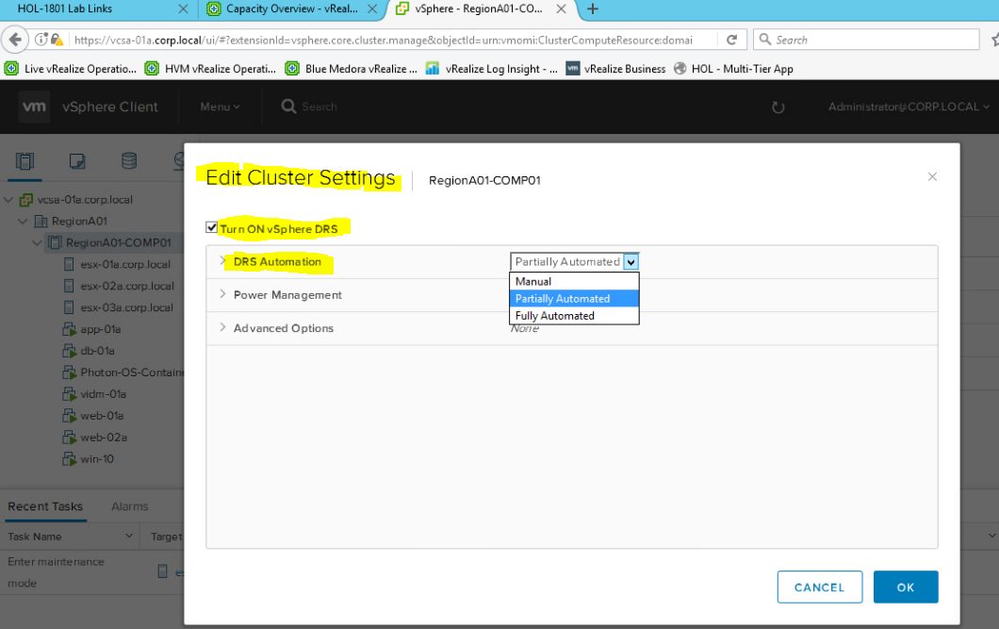Viewport: 999px width, 629px height.
Task: Click the Enter maintenance mode task entry
Action: coord(56,572)
